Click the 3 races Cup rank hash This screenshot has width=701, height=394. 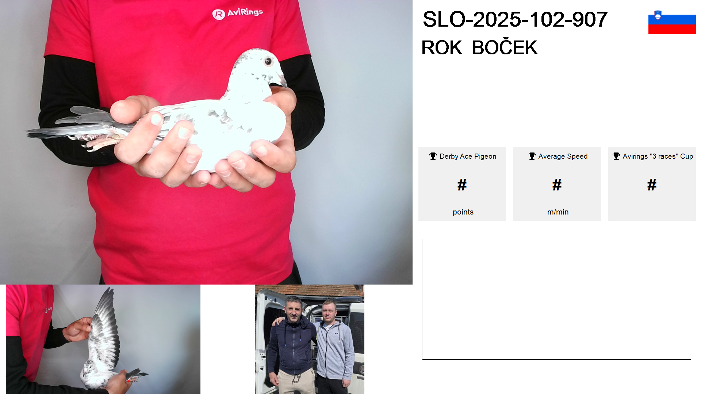click(652, 185)
